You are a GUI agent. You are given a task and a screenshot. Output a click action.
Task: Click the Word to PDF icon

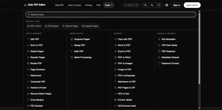[x=115, y=45]
